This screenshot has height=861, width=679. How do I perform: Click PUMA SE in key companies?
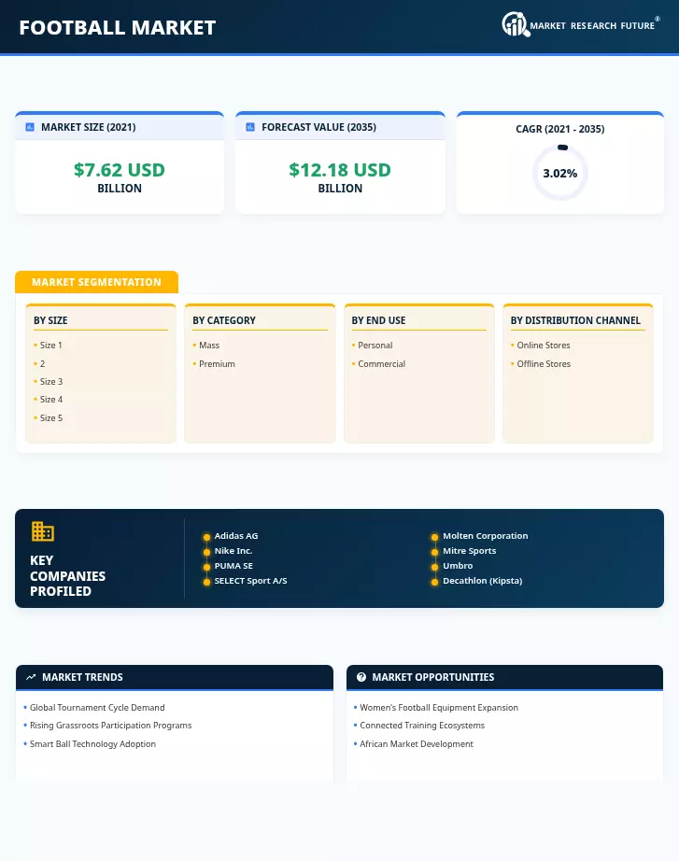pyautogui.click(x=233, y=565)
